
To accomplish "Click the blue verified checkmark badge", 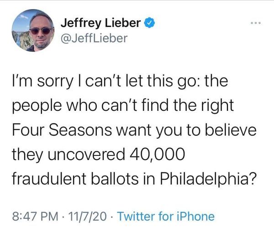I will click(148, 21).
